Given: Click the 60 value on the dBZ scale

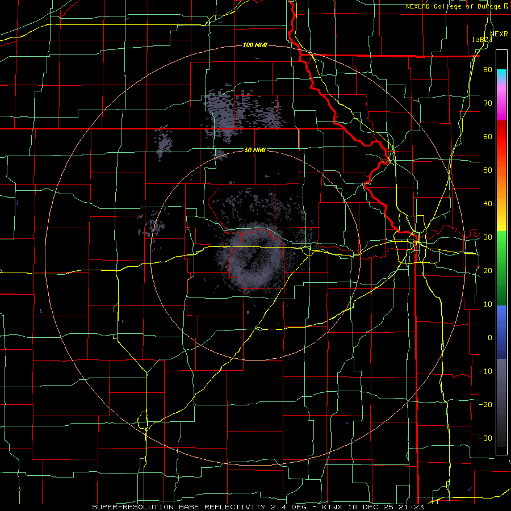Looking at the screenshot, I should click(488, 136).
